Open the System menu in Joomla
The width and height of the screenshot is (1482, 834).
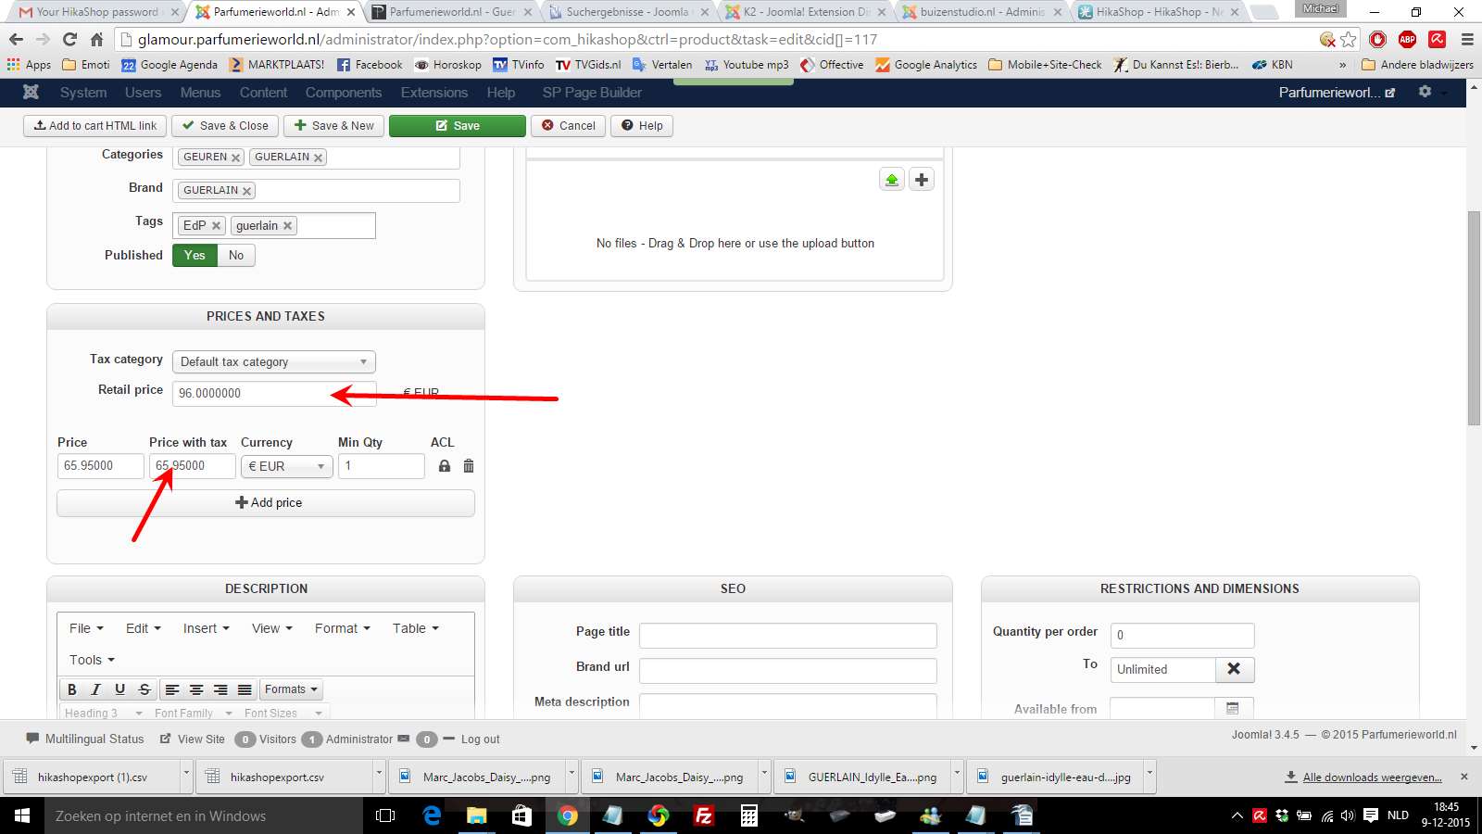point(83,93)
